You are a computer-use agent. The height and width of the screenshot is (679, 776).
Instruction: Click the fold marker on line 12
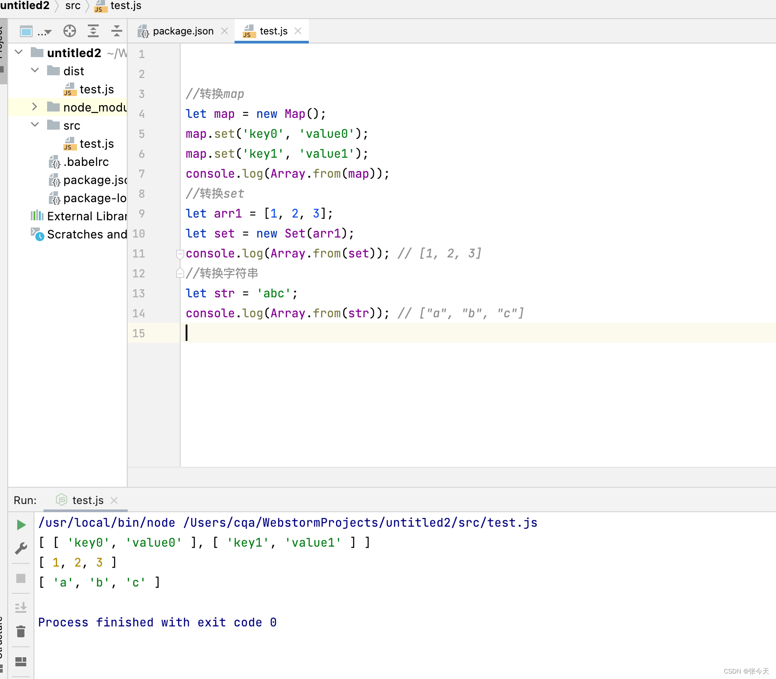point(180,273)
